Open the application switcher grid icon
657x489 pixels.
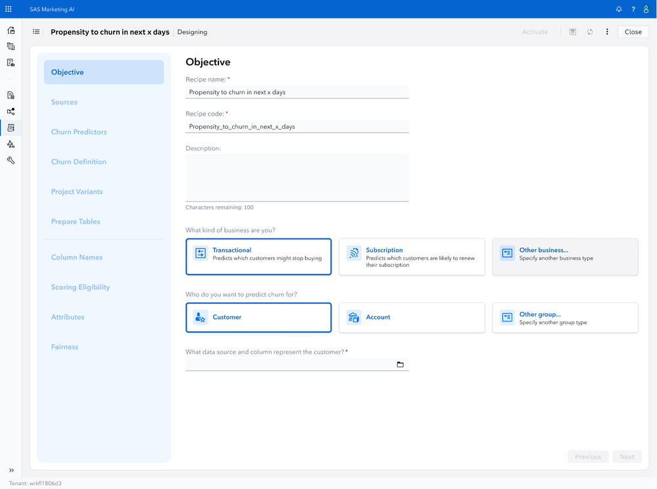[9, 9]
